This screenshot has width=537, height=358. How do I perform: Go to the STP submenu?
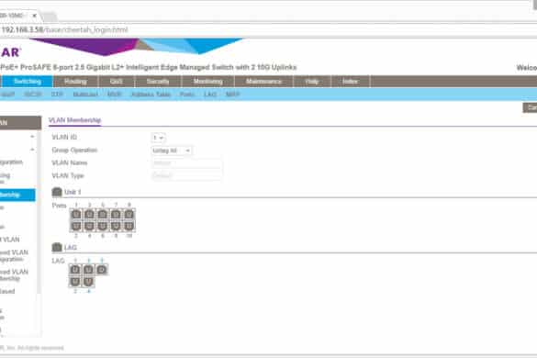click(57, 95)
